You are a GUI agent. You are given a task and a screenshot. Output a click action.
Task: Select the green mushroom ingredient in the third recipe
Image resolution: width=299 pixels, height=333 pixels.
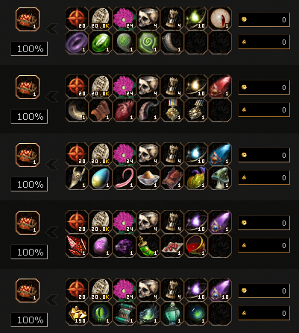(x=220, y=178)
